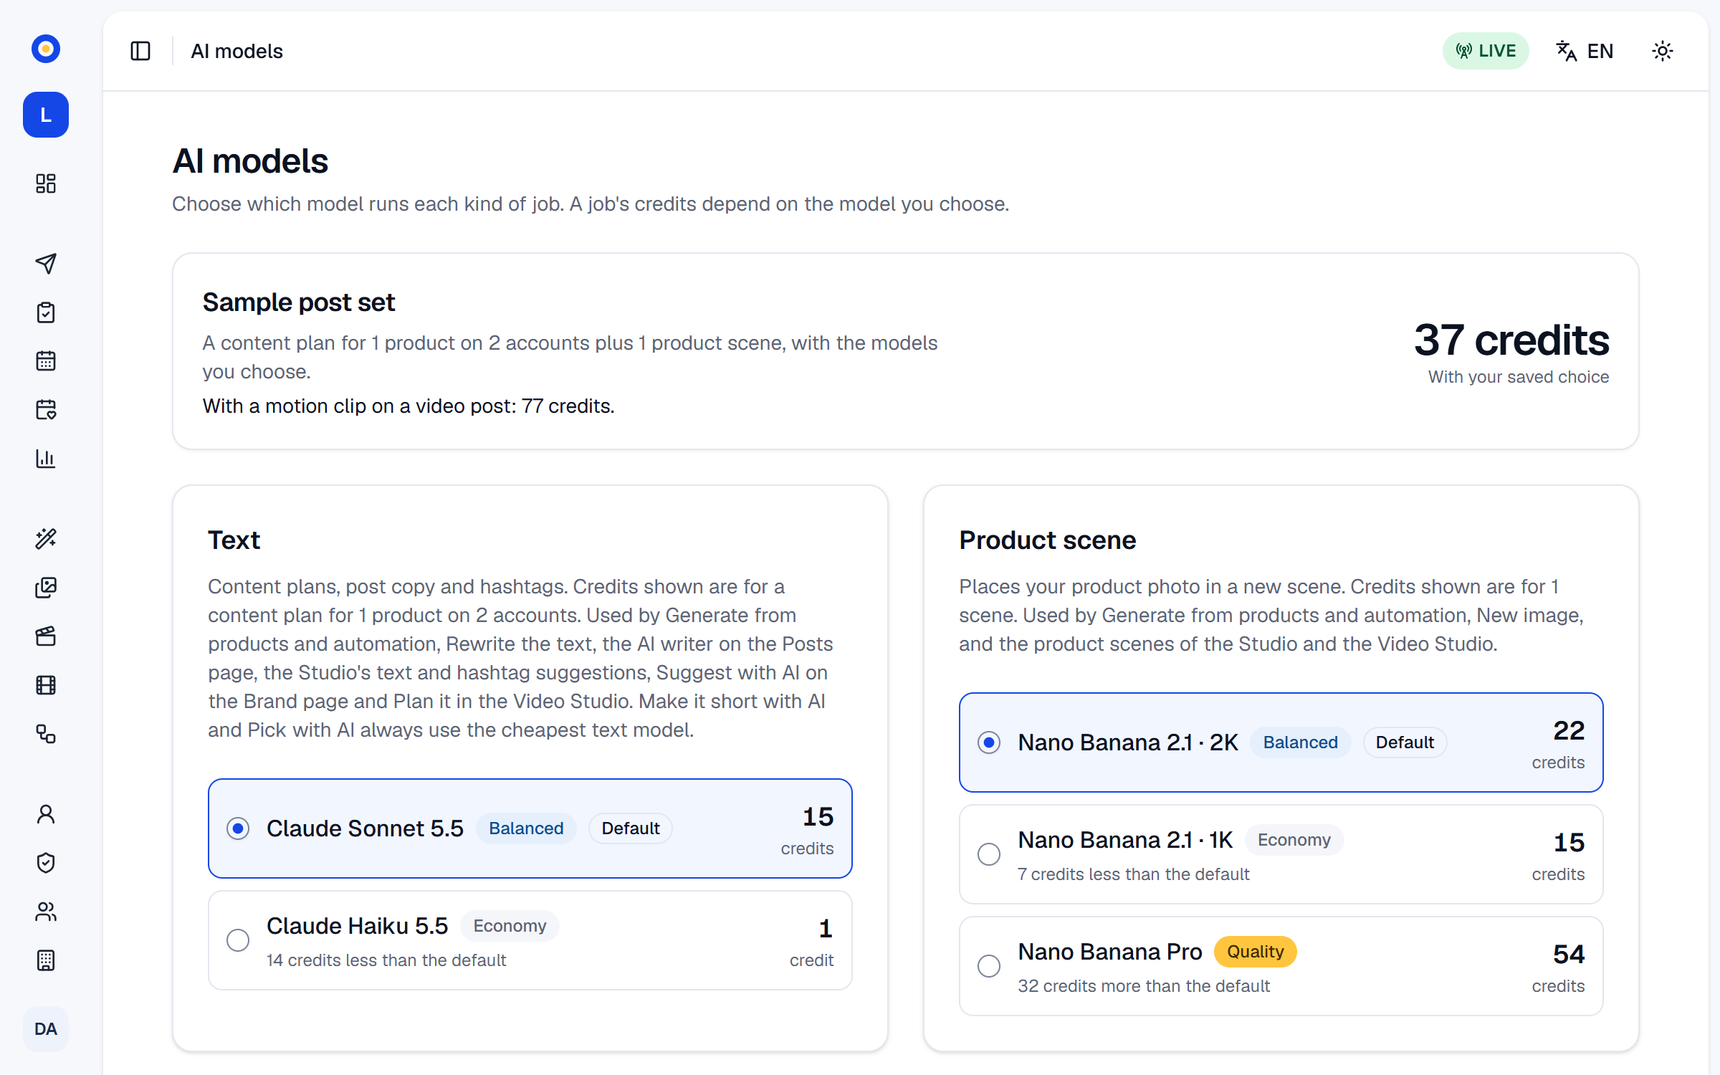Click the 'Sample post set' heading
Screen dimensions: 1720x1075
coord(299,302)
